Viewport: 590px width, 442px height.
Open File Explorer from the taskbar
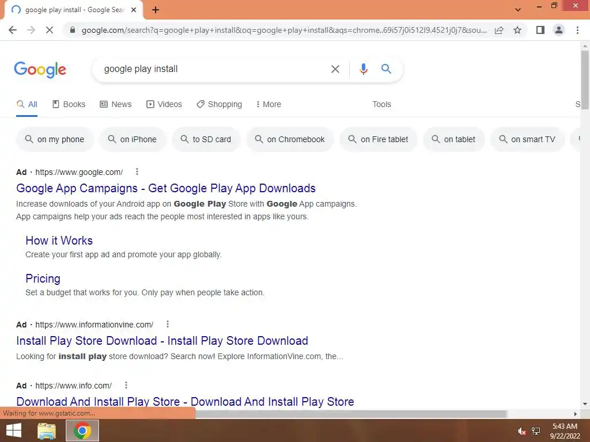pos(47,430)
